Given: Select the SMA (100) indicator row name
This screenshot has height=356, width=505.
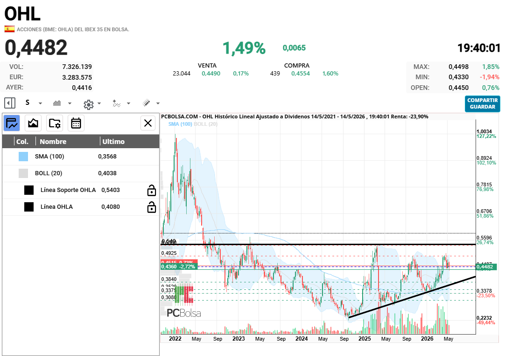Looking at the screenshot, I should pos(49,157).
